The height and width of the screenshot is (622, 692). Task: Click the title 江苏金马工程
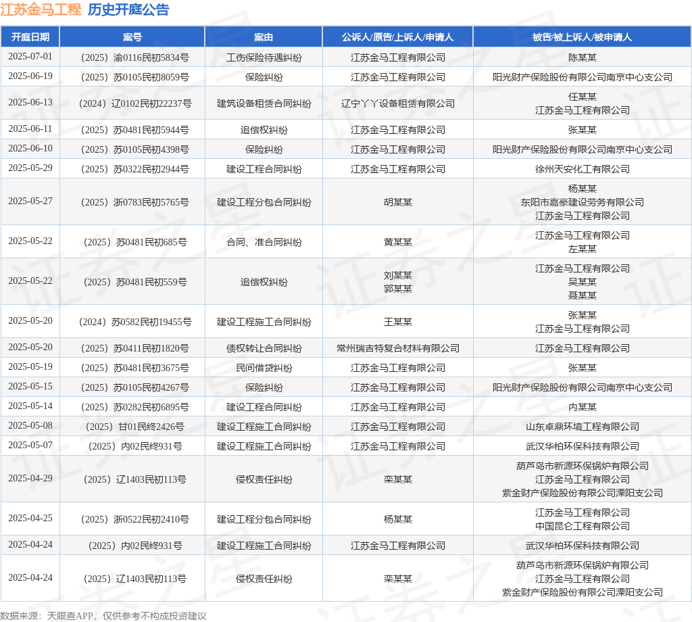tap(41, 9)
